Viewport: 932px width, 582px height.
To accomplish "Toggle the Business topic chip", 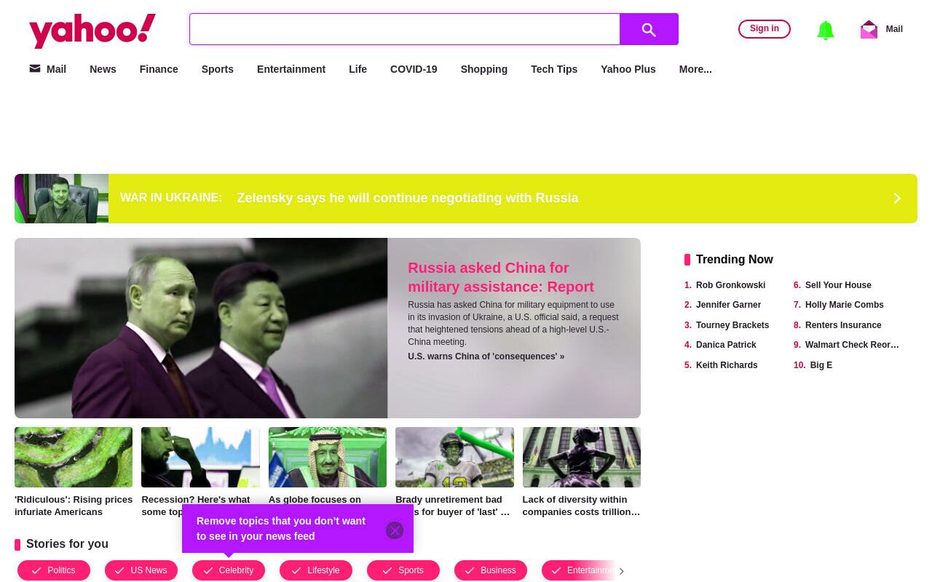I will [491, 570].
